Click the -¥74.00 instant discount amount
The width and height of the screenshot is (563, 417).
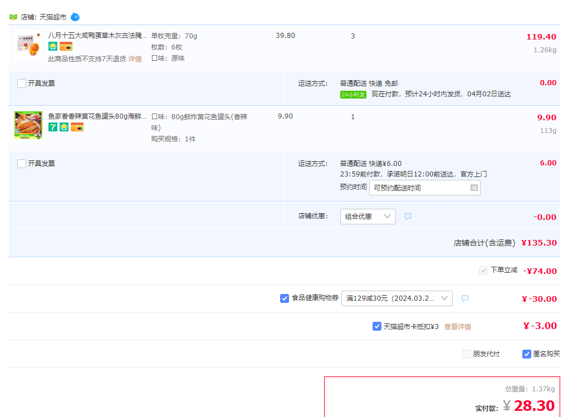pyautogui.click(x=540, y=271)
